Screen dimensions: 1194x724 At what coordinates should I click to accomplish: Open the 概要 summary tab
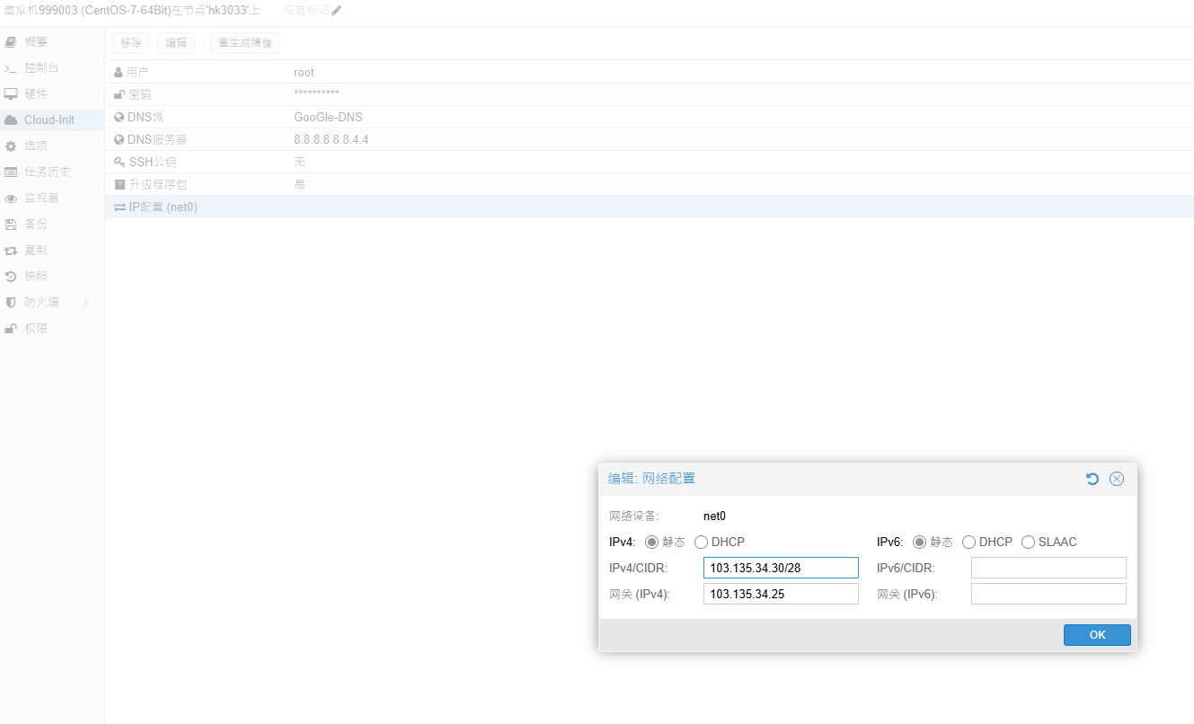35,42
